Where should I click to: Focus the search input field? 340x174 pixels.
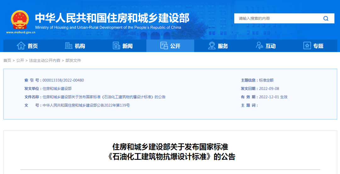pyautogui.click(x=277, y=18)
